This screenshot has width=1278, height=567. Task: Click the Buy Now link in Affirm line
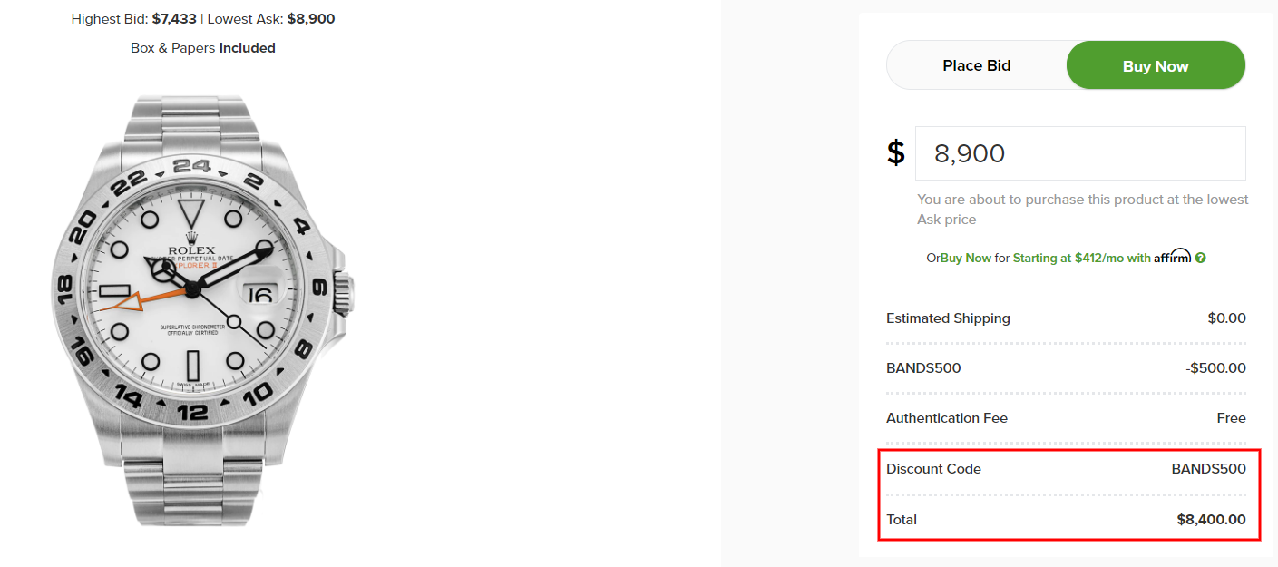pyautogui.click(x=966, y=259)
